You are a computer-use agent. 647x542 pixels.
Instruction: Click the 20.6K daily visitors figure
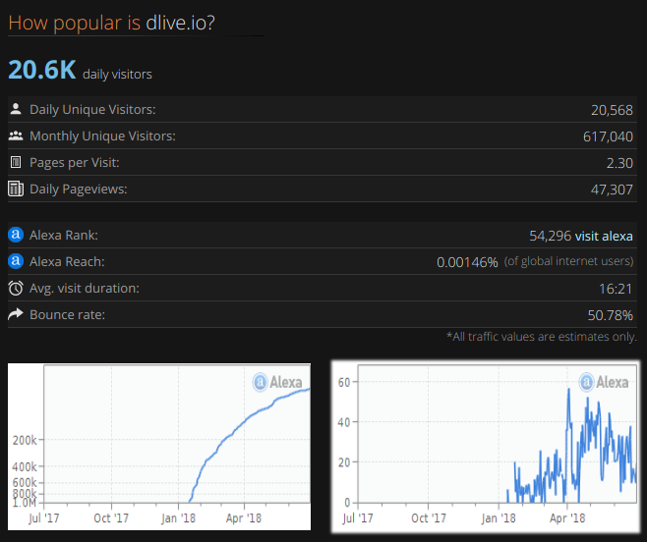pyautogui.click(x=41, y=70)
